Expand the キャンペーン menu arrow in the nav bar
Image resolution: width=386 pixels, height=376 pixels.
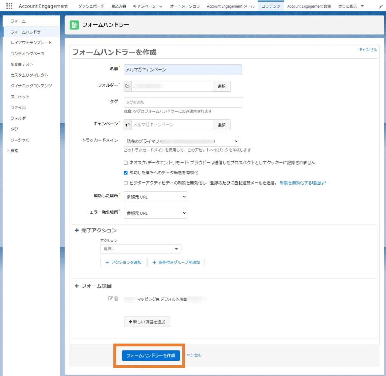pyautogui.click(x=161, y=6)
